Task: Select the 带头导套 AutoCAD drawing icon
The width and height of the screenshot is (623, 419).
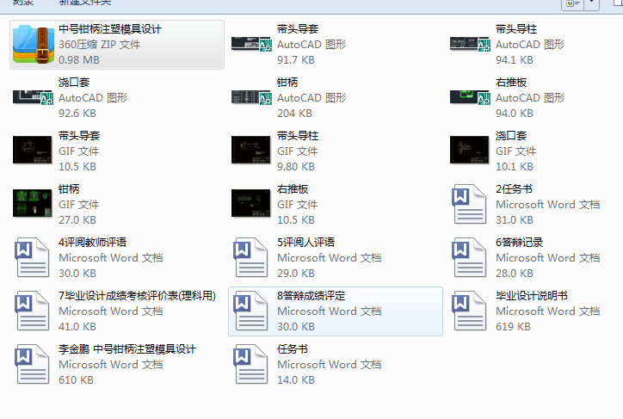Action: (251, 44)
